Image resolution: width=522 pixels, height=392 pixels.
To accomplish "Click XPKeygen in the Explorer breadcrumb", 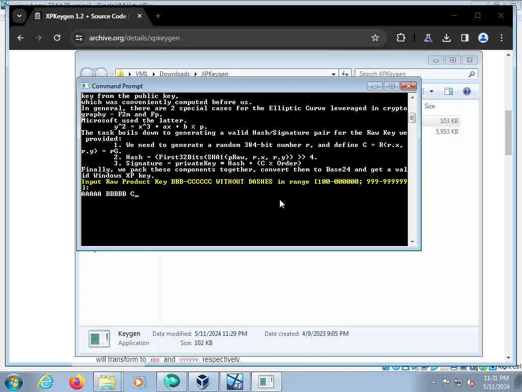I will (215, 73).
